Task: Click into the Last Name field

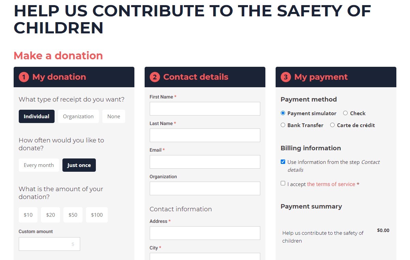Action: click(x=205, y=135)
